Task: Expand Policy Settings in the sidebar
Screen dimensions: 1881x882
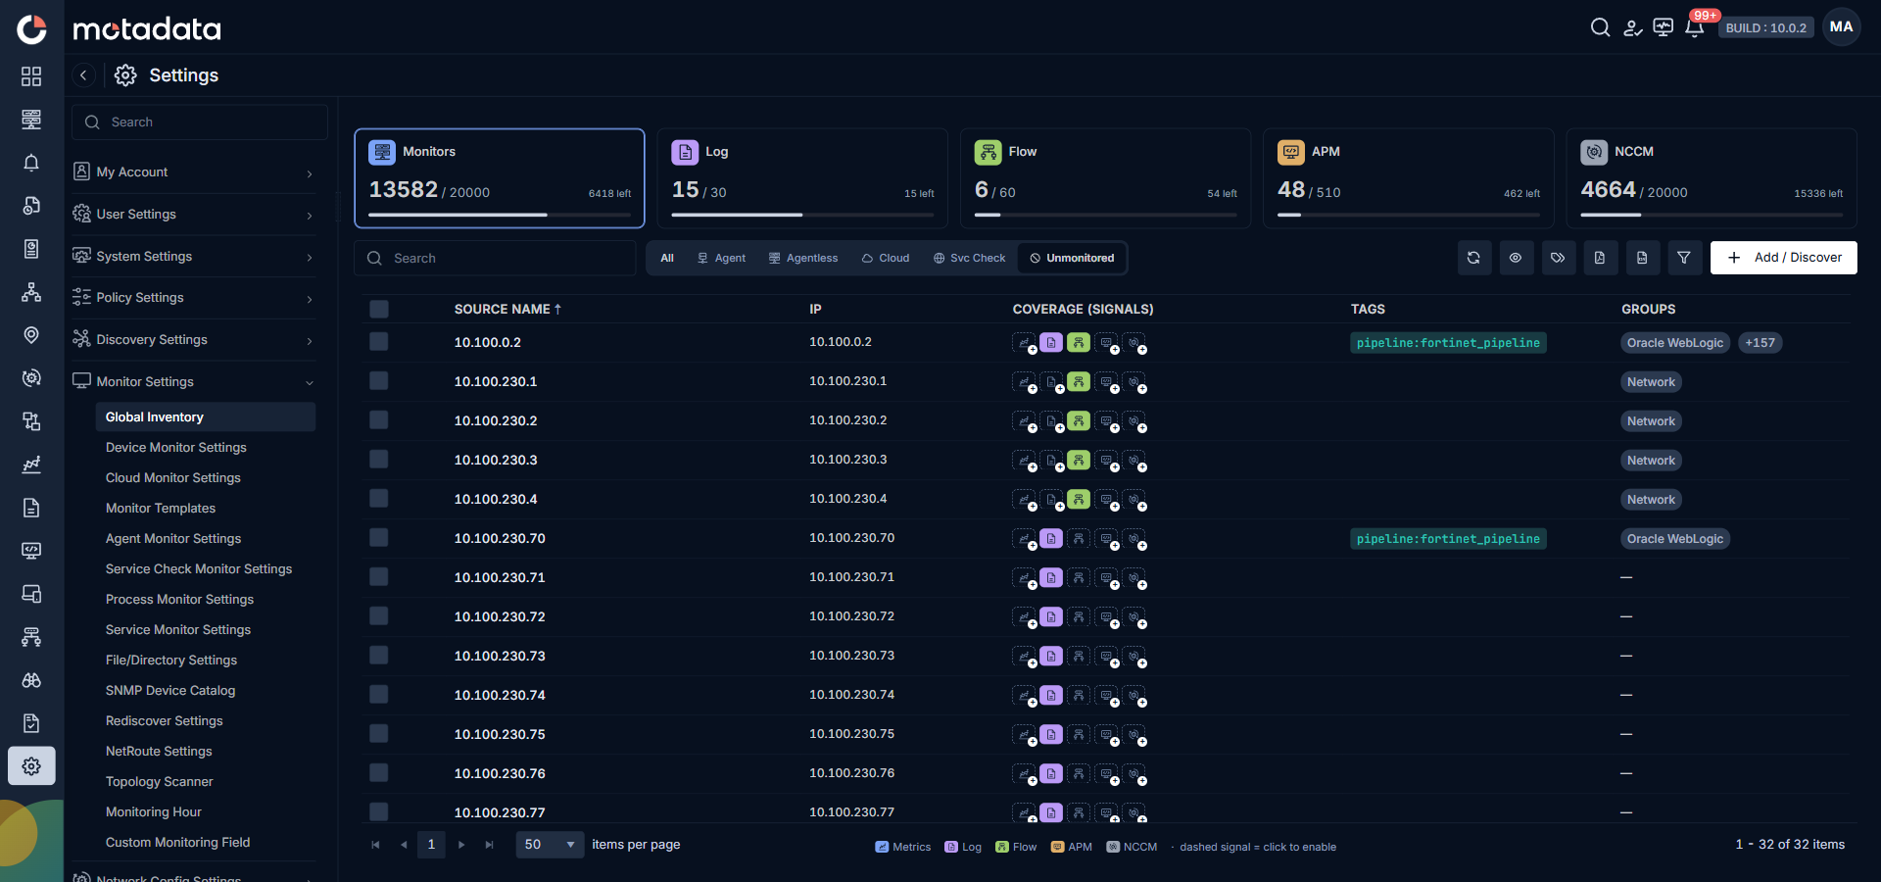Action: coord(194,298)
